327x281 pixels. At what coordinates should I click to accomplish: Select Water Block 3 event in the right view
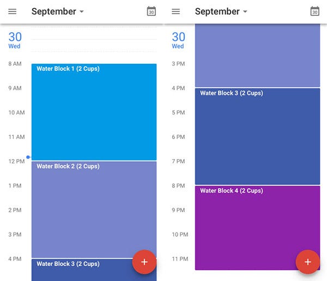257,136
